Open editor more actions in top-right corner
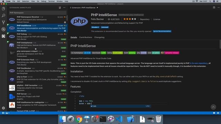 219,8
